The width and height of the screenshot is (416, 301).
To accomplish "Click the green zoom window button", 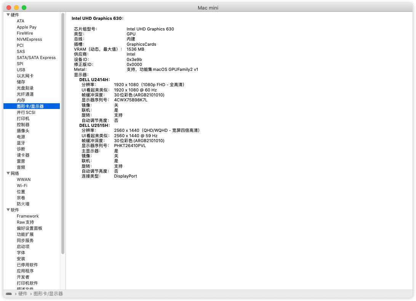I will click(x=24, y=8).
